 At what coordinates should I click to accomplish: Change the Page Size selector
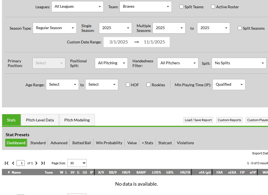(77, 163)
